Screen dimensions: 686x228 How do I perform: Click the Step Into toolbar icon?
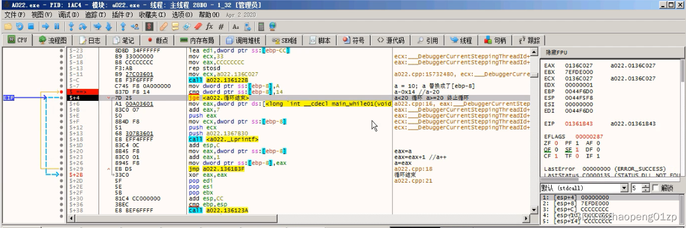tap(71, 26)
